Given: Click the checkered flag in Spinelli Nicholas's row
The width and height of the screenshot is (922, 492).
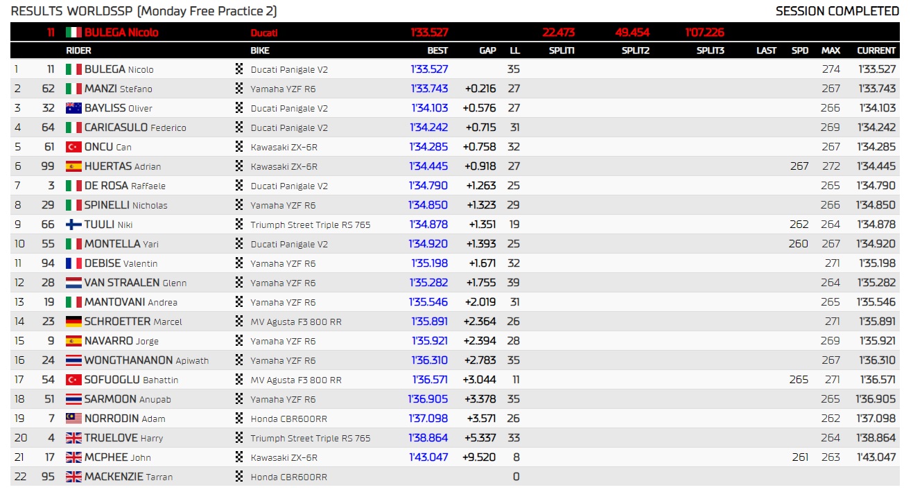Looking at the screenshot, I should coord(239,205).
